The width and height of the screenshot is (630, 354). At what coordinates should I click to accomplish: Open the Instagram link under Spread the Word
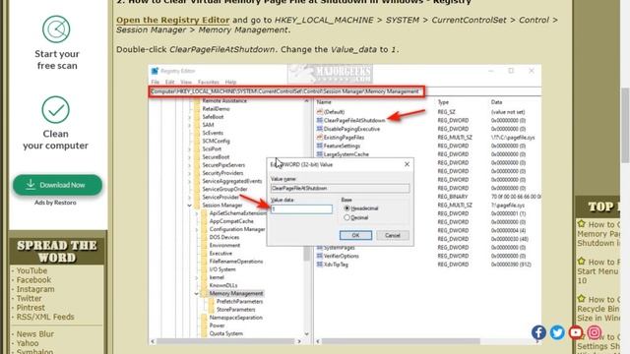(35, 289)
